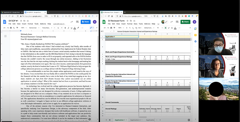240x122 pixels.
Task: Check the Strongly Admit box in Overall Ratings
Action: (x=156, y=111)
